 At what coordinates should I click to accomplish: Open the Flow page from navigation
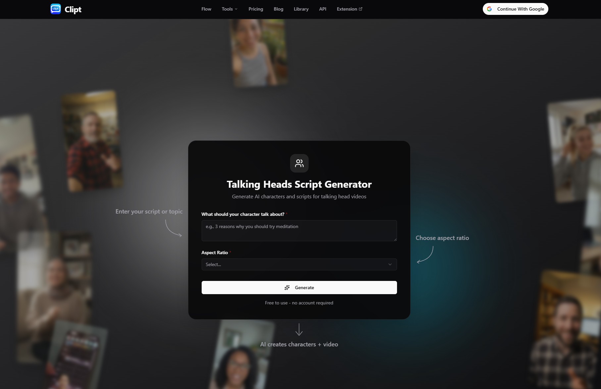click(x=206, y=9)
